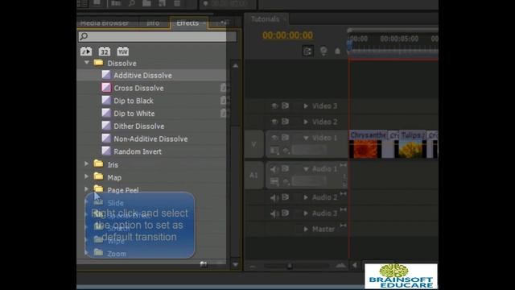Filter by Accelerated Effects icon

click(x=86, y=52)
